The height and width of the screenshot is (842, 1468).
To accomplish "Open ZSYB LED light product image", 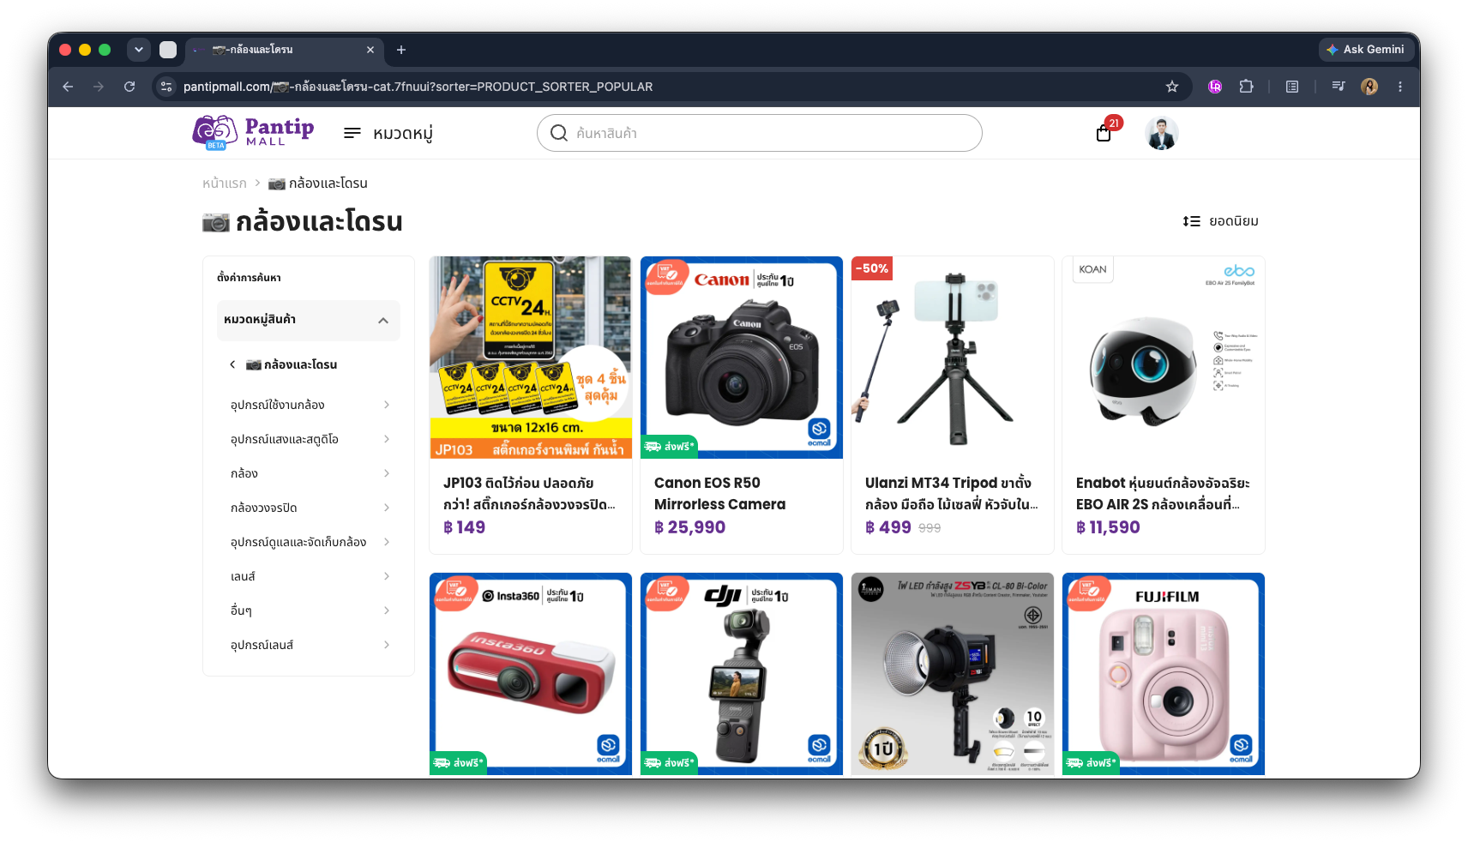I will pos(953,674).
